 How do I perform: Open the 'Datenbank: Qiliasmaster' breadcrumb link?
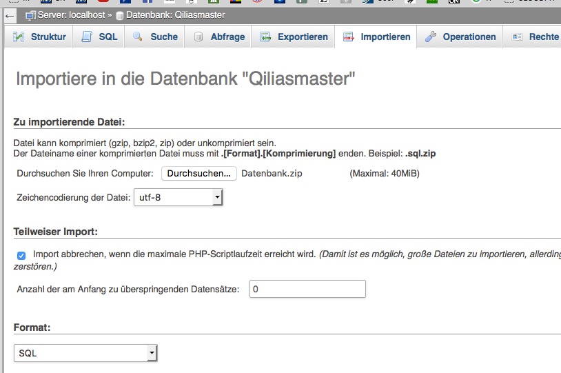175,15
